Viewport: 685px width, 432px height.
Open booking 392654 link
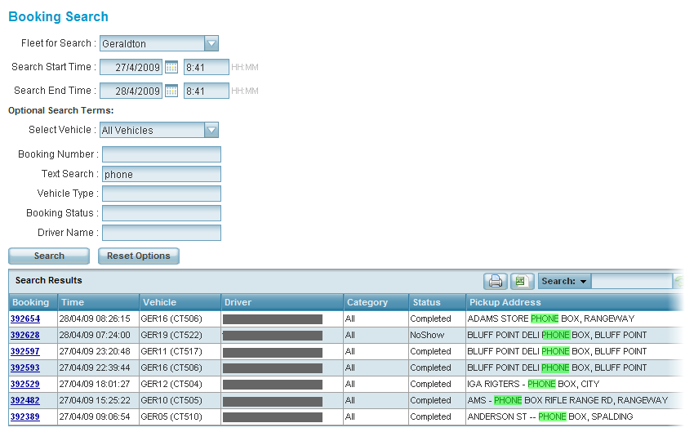click(24, 318)
